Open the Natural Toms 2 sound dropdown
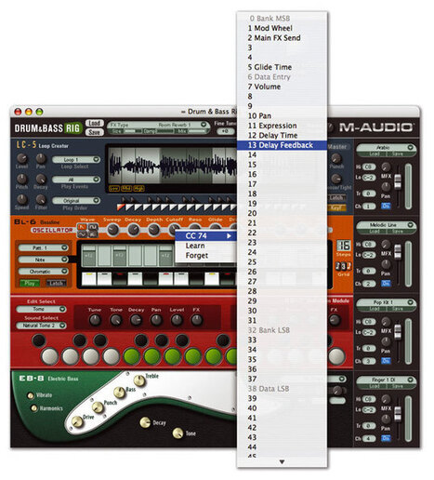The width and height of the screenshot is (434, 480). pyautogui.click(x=41, y=326)
